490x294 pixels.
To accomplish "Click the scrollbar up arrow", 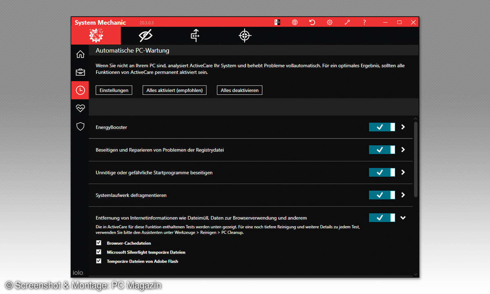I will [416, 118].
